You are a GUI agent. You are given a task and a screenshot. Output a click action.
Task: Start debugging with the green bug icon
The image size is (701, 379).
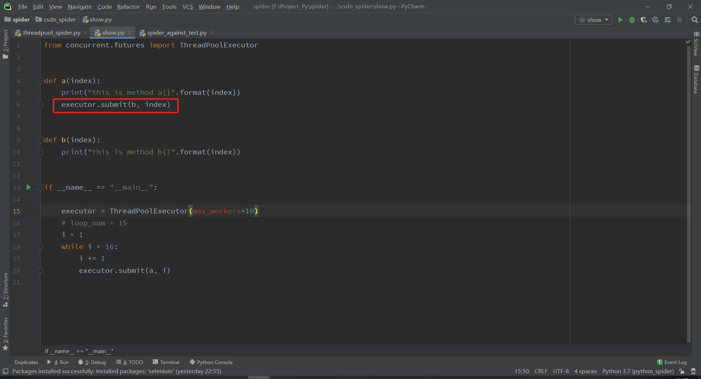coord(632,20)
